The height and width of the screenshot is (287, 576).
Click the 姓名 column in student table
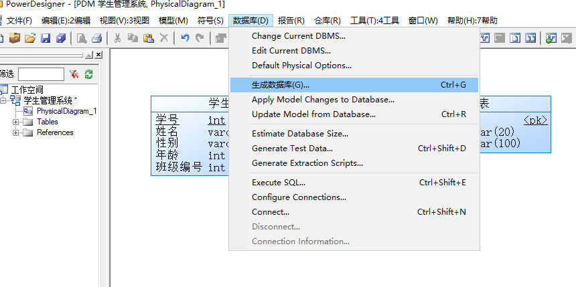167,131
